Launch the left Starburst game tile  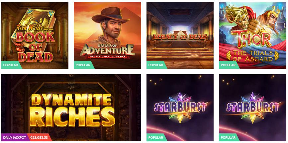[x=180, y=108]
